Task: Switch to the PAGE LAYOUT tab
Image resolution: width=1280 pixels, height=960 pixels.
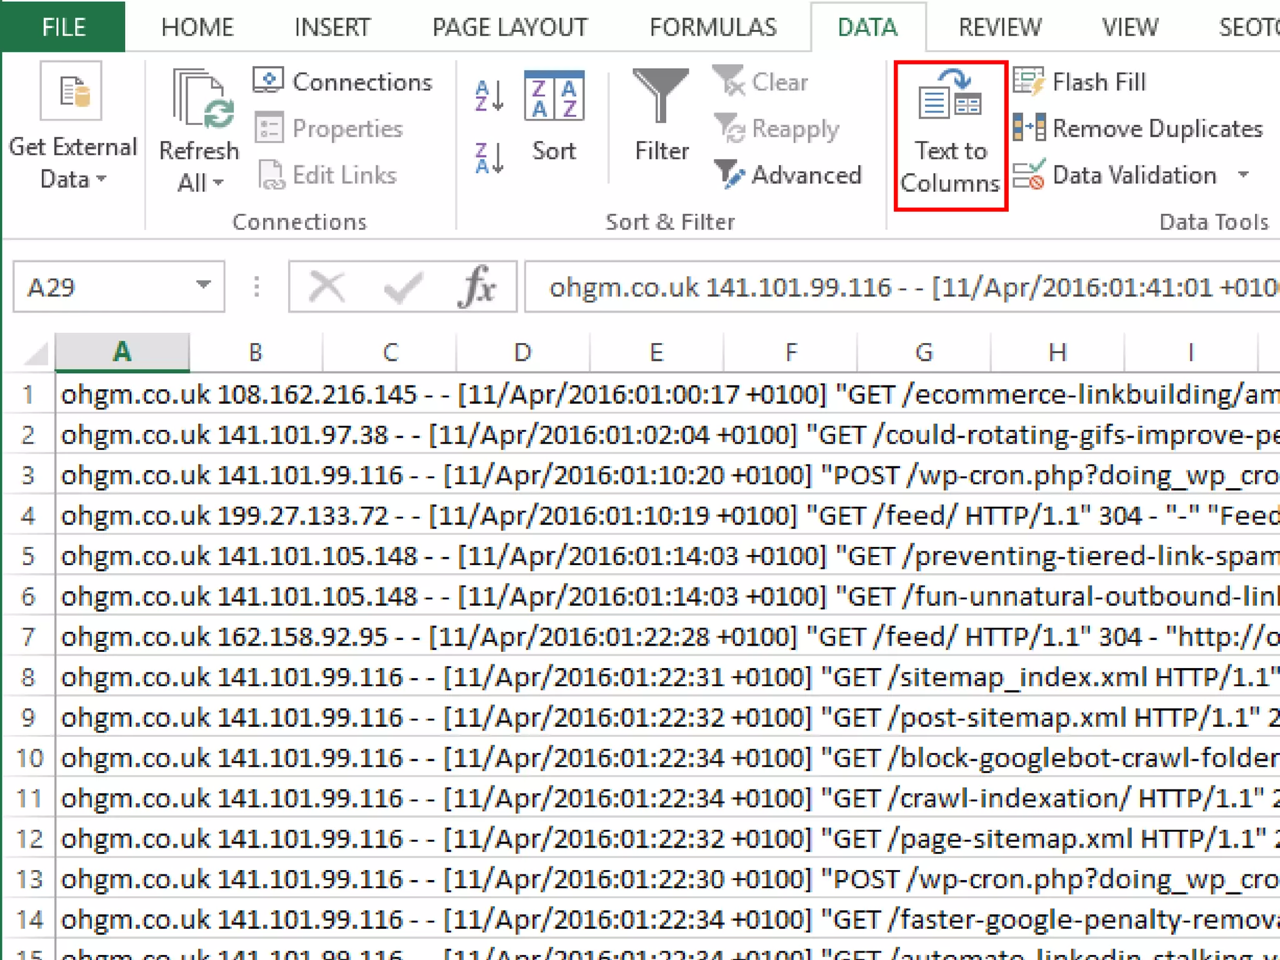Action: 509,27
